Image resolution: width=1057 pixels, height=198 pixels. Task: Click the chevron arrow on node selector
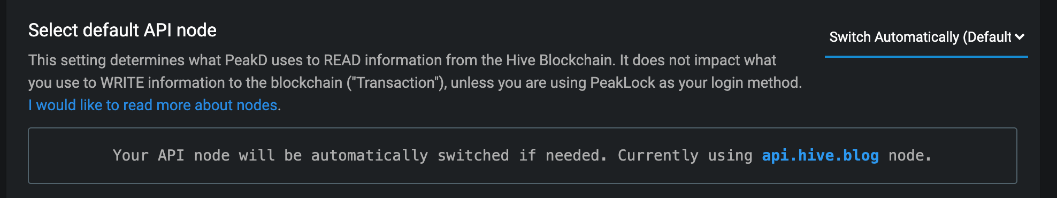click(x=1020, y=37)
